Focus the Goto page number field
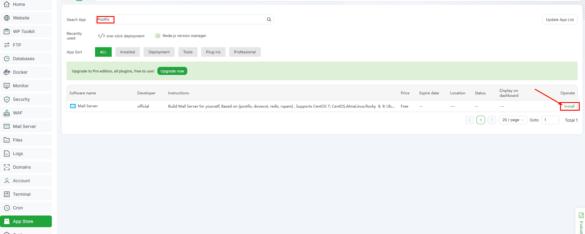 click(x=550, y=120)
